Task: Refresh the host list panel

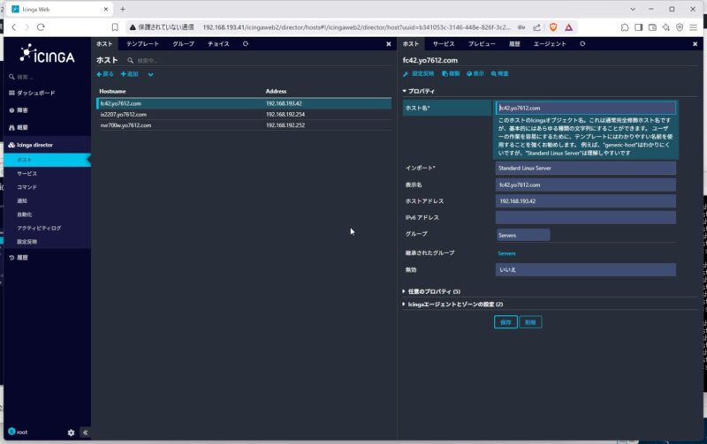Action: pyautogui.click(x=246, y=43)
